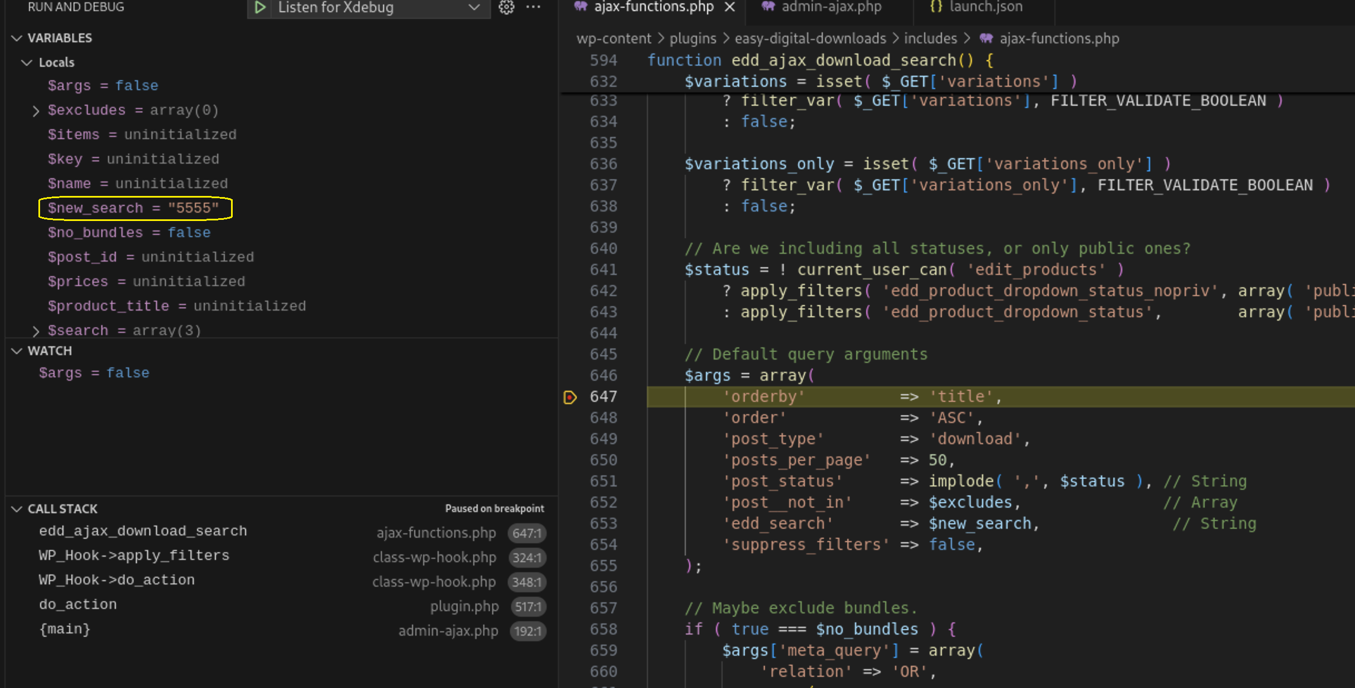Image resolution: width=1355 pixels, height=688 pixels.
Task: Collapse the Locals scope
Action: pyautogui.click(x=26, y=62)
